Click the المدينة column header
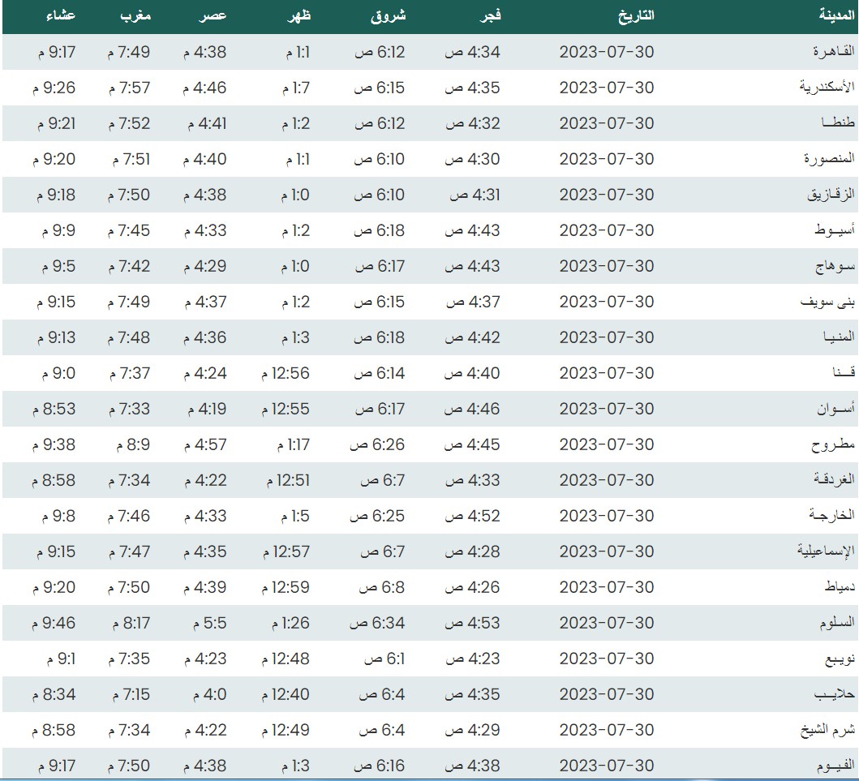Viewport: 859px width, 781px height. click(x=837, y=15)
